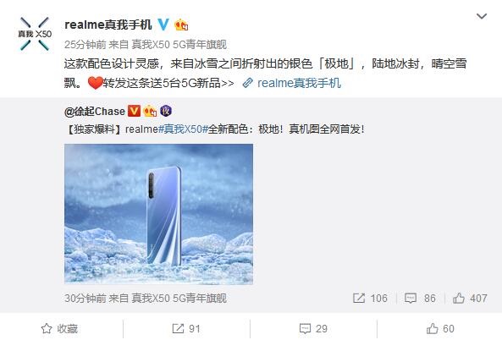
Task: Open the @徐起Chase profile link
Action: tap(95, 112)
